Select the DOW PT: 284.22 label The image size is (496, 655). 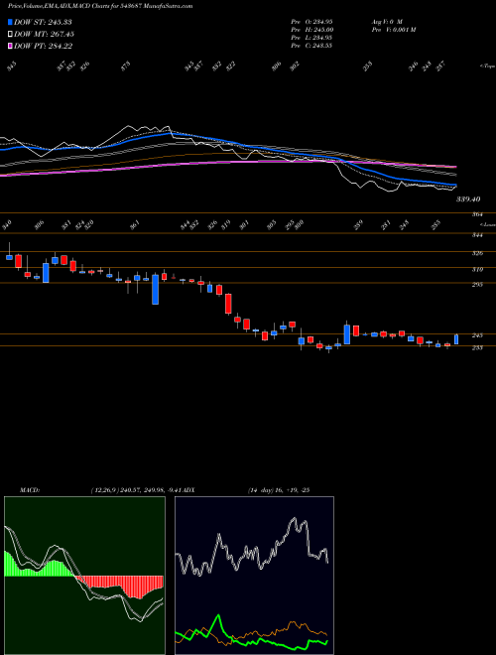click(x=43, y=47)
